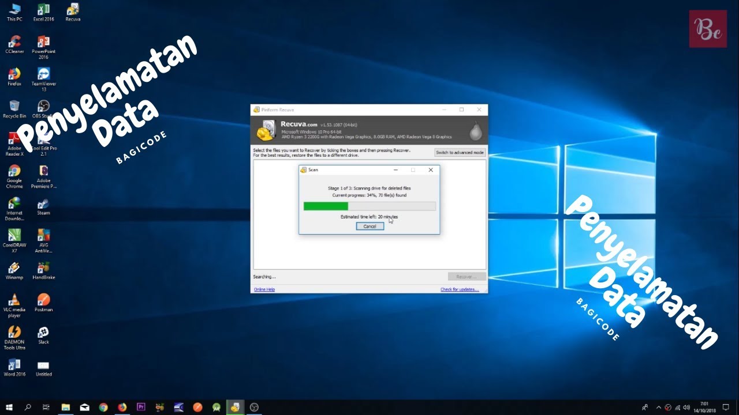Minimize the Piriform Recuva window
739x415 pixels.
click(x=444, y=110)
